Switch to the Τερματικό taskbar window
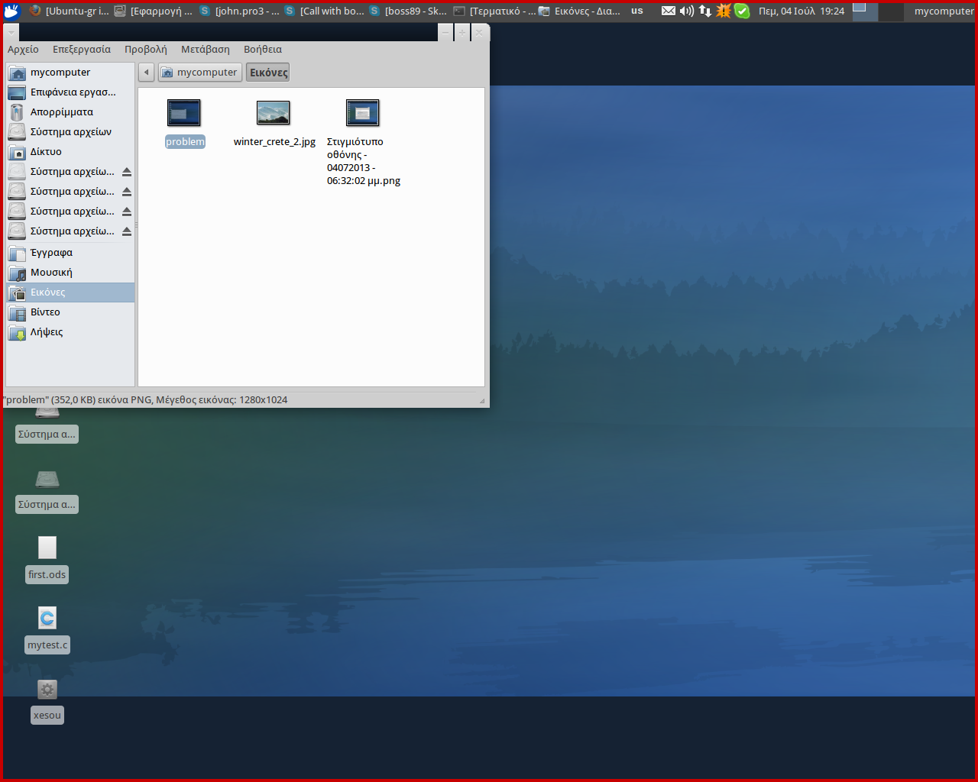 pos(495,11)
